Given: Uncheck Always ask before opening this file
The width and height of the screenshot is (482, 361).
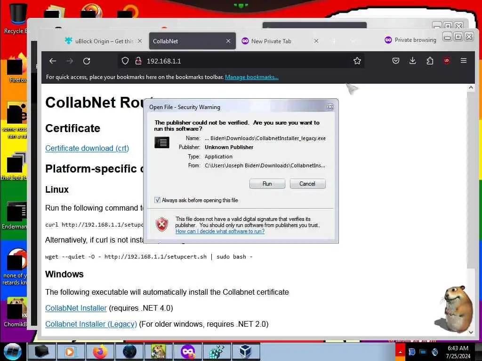Looking at the screenshot, I should click(157, 200).
